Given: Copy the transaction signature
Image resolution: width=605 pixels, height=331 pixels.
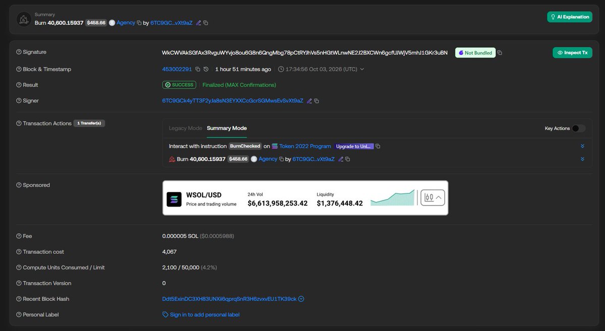Looking at the screenshot, I should point(500,53).
